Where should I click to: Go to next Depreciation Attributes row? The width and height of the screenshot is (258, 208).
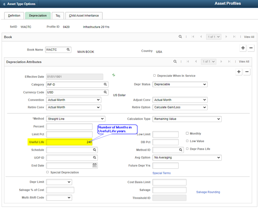pyautogui.click(x=221, y=62)
